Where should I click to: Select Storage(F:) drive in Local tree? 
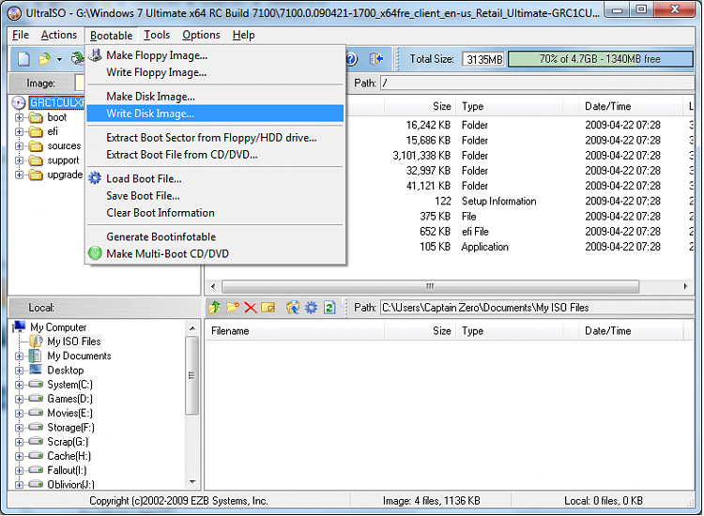[71, 428]
